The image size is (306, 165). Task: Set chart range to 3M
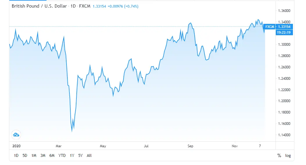coord(43,156)
